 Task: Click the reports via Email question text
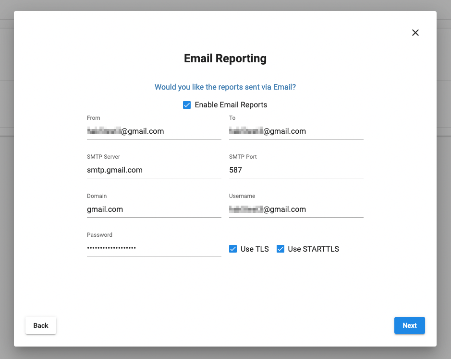(x=225, y=87)
